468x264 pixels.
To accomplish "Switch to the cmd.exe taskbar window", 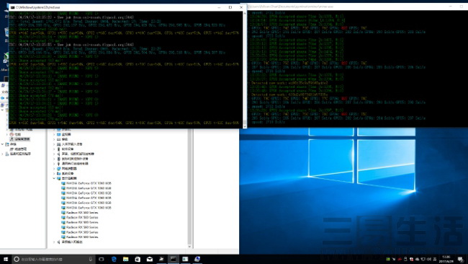I will 174,259.
